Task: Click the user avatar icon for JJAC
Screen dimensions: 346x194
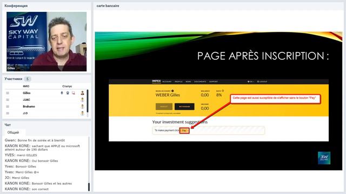Action: (82, 100)
